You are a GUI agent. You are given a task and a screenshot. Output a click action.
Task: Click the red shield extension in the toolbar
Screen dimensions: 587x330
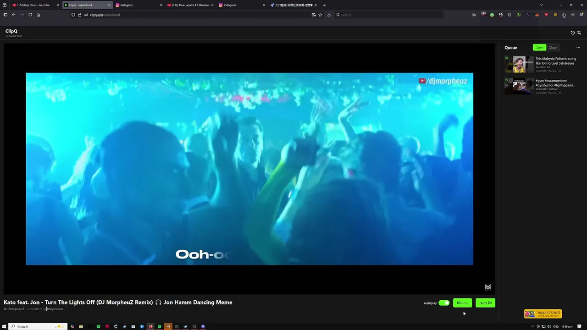point(546,15)
